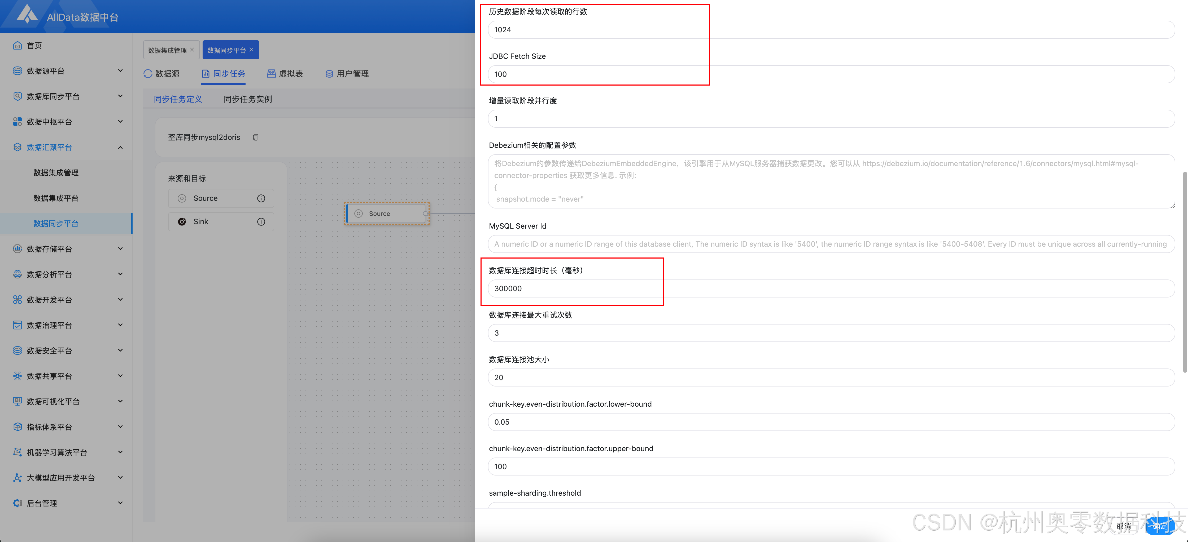Click the 数据源 refresh-style icon tab

[x=148, y=74]
